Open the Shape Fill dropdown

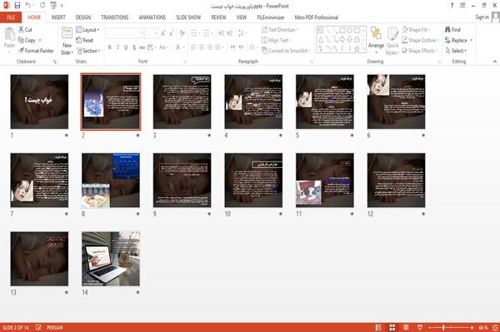click(416, 30)
